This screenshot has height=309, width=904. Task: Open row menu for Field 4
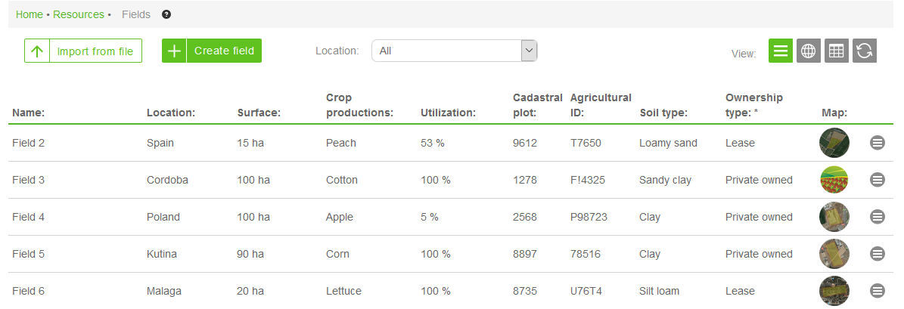[878, 217]
